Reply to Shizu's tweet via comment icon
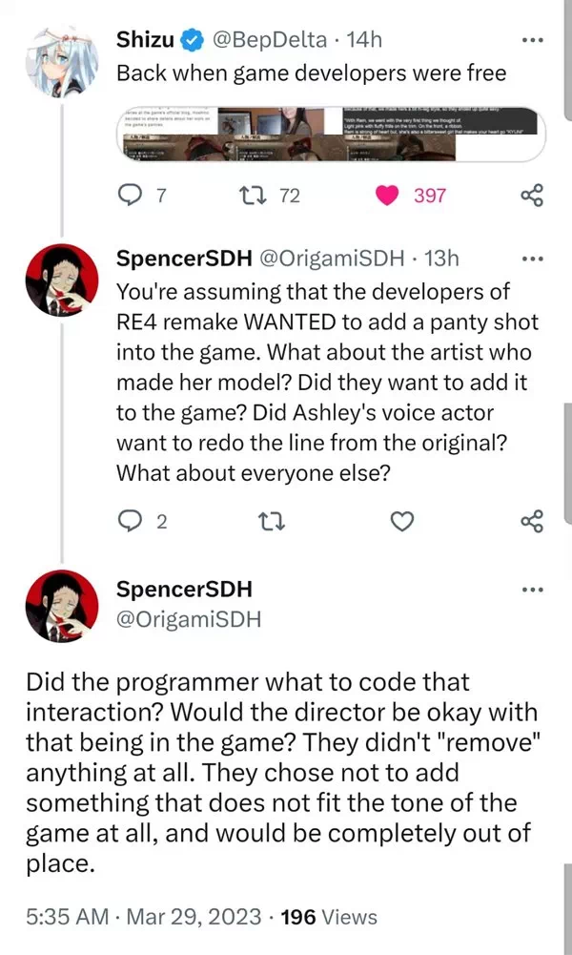The height and width of the screenshot is (955, 572). pyautogui.click(x=129, y=196)
